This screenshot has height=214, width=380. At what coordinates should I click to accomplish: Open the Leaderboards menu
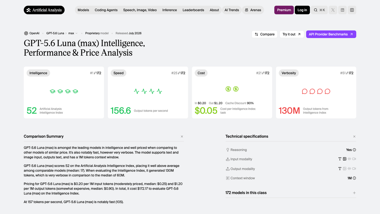(193, 10)
